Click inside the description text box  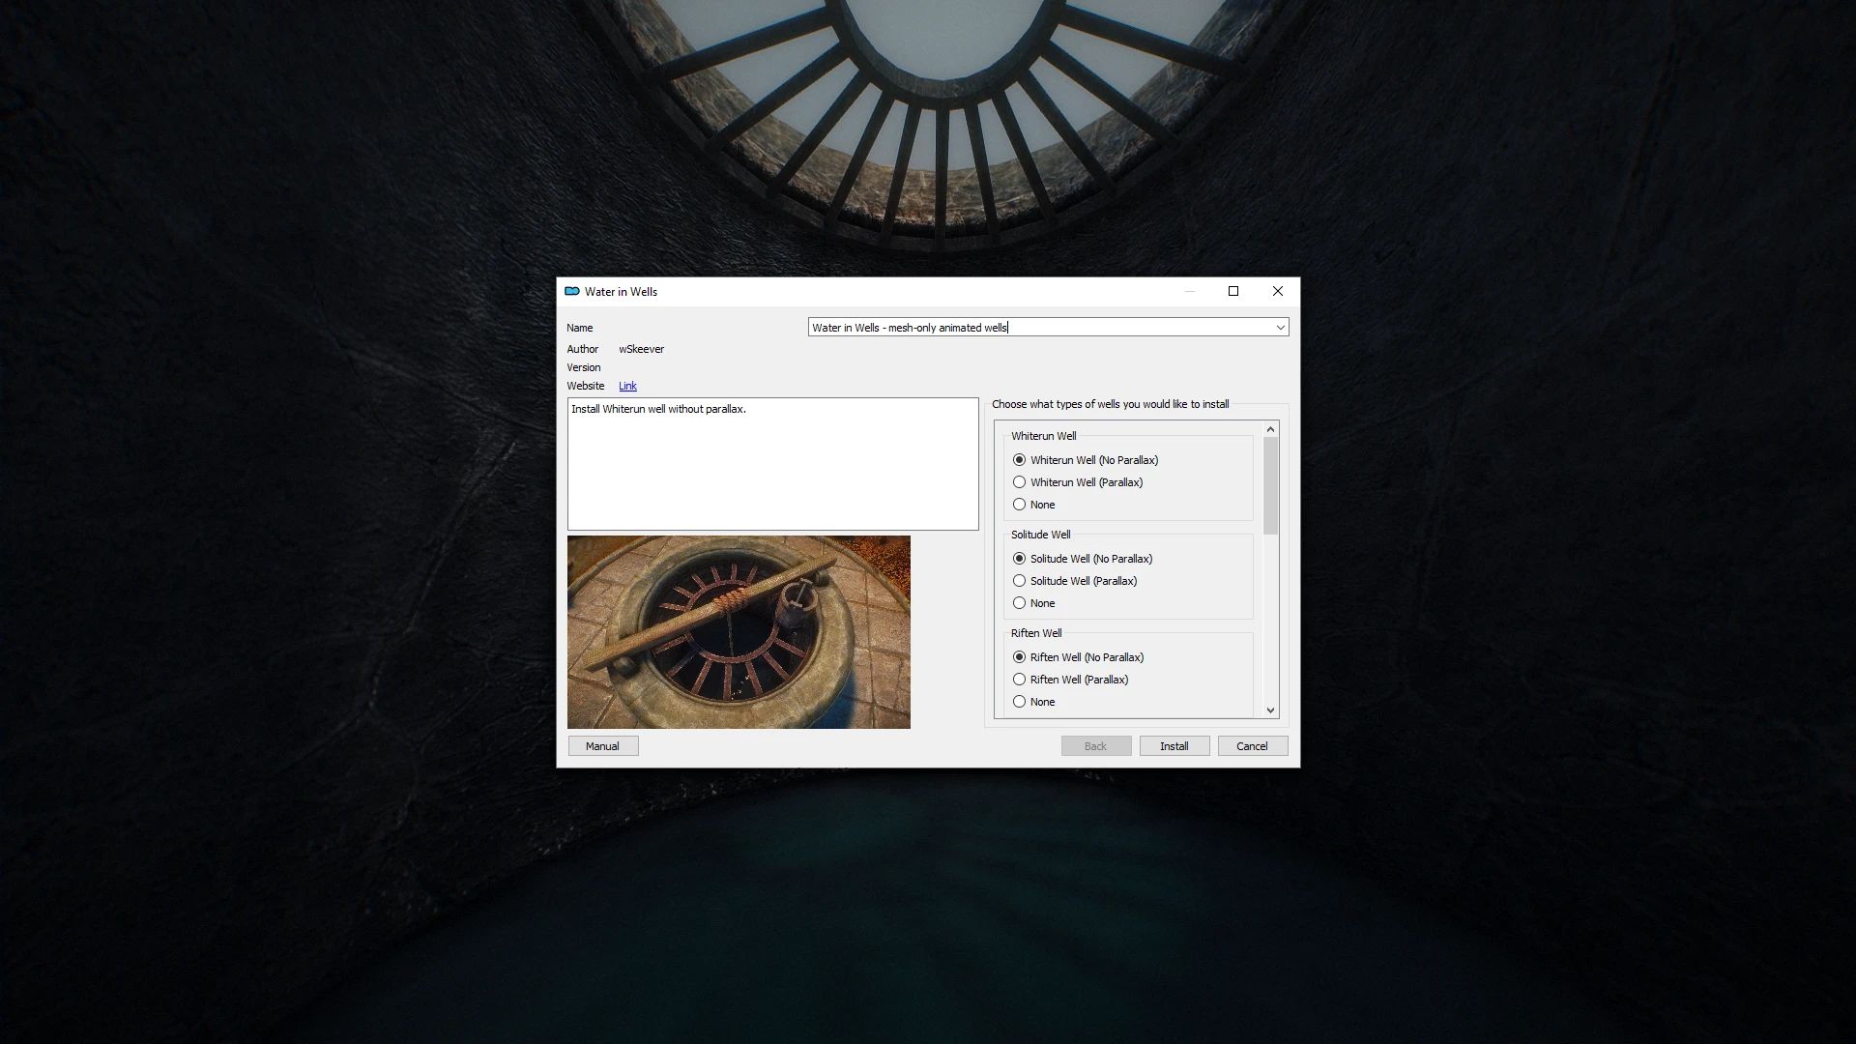[771, 464]
